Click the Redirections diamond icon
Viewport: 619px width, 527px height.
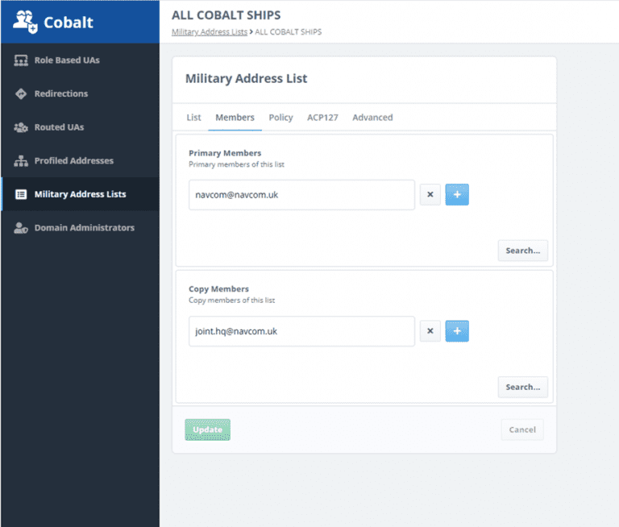[21, 94]
